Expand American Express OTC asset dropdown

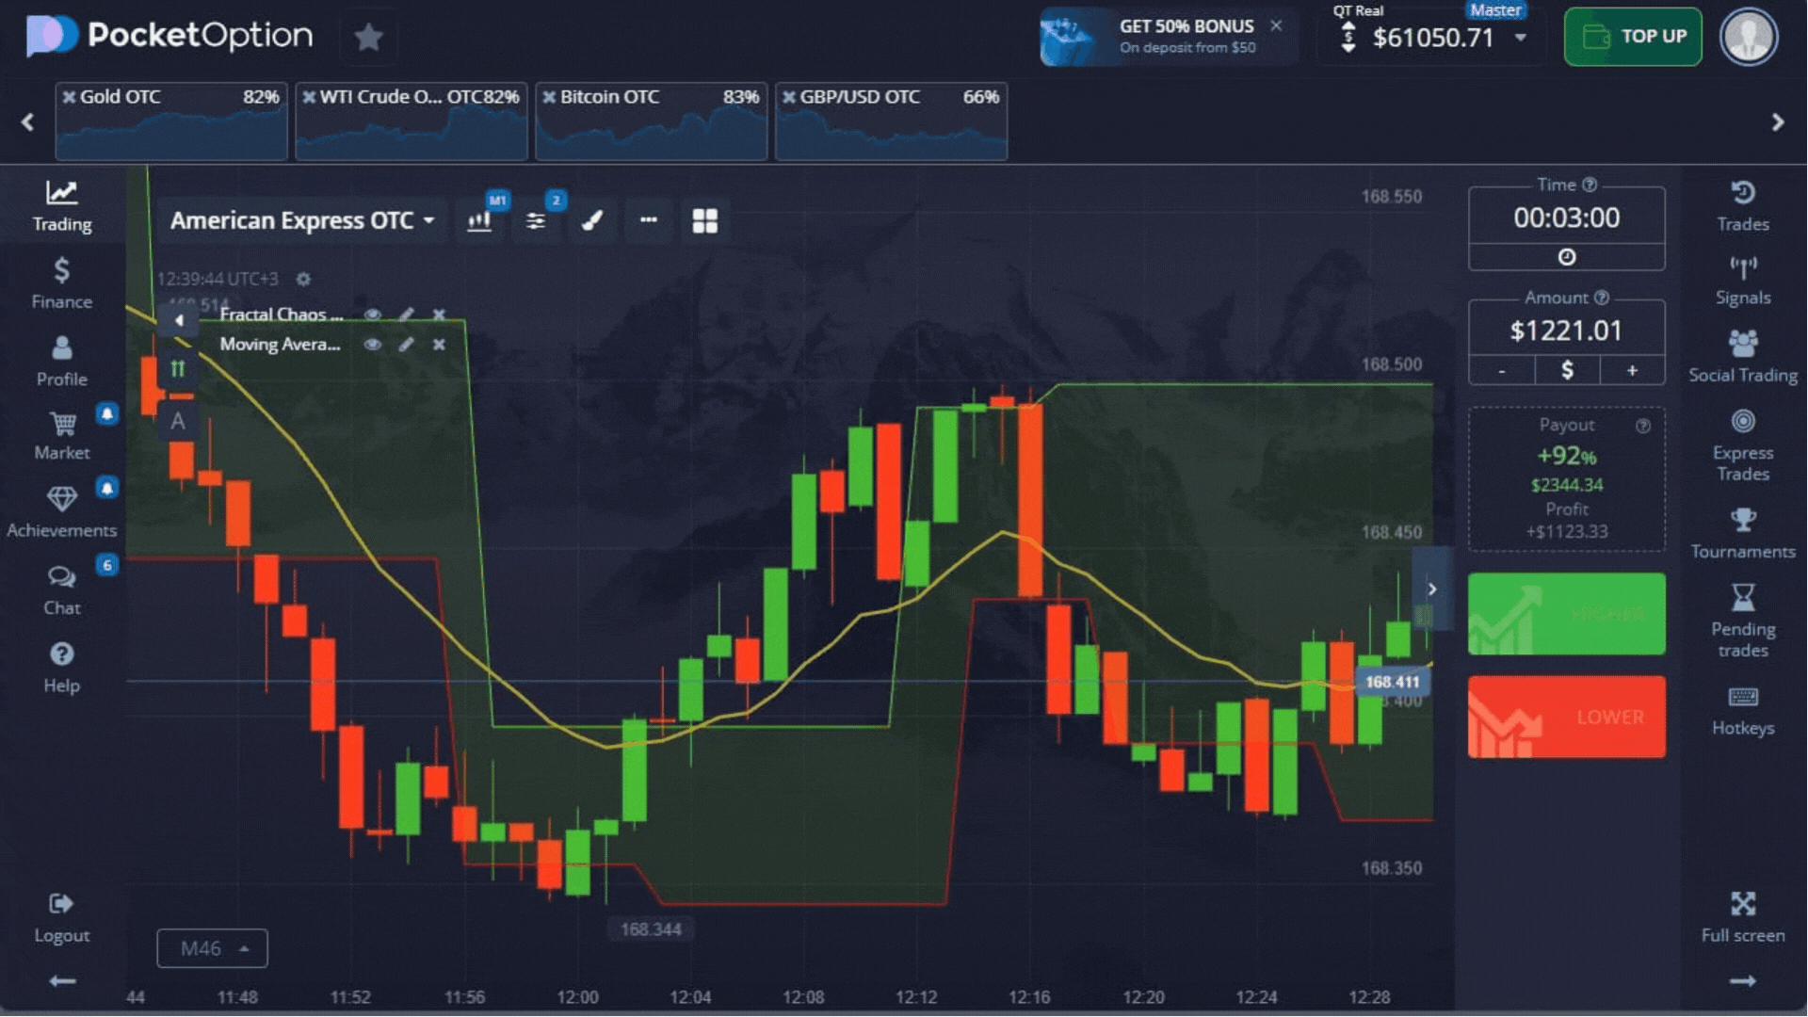pyautogui.click(x=302, y=220)
